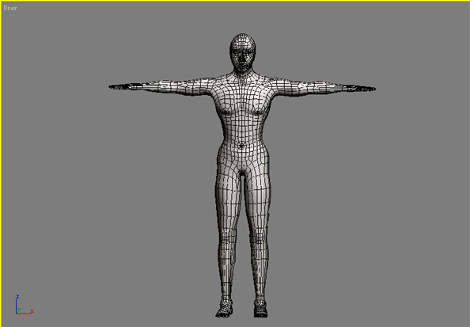470x327 pixels.
Task: Click the green Y axis label of the gizmo
Action: click(x=19, y=310)
